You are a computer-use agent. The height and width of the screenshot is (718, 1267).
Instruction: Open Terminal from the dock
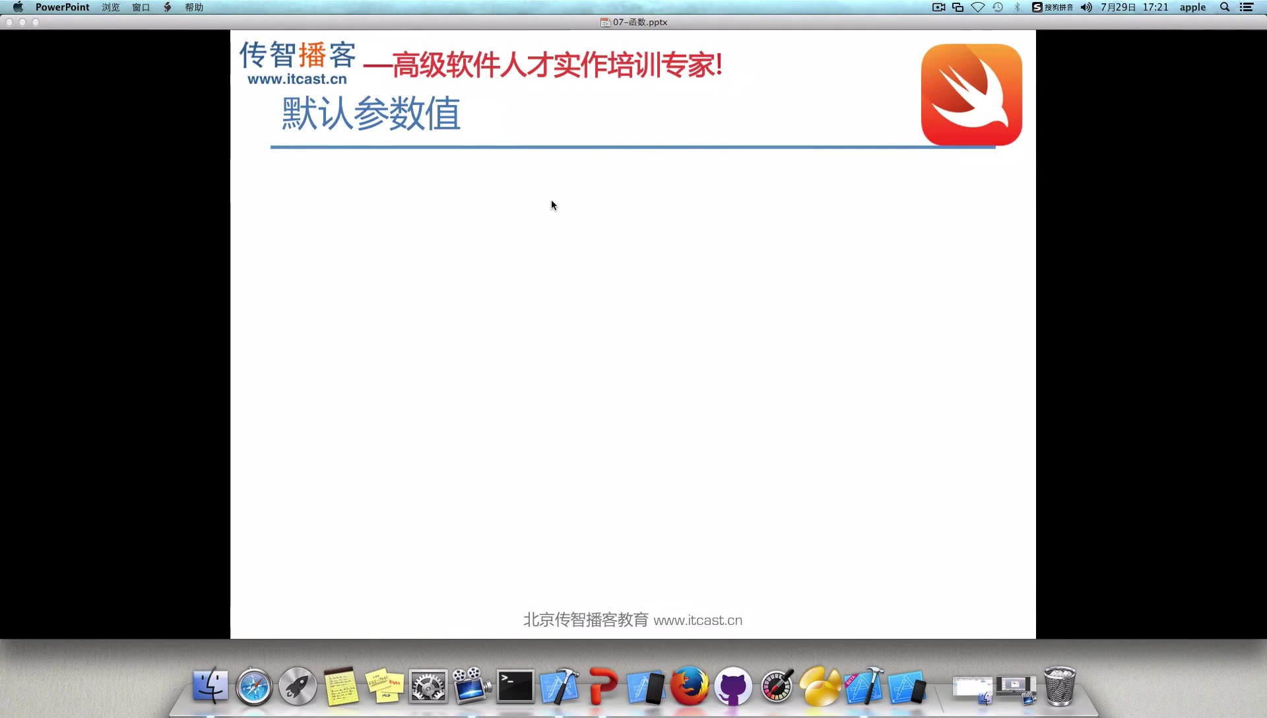click(514, 686)
